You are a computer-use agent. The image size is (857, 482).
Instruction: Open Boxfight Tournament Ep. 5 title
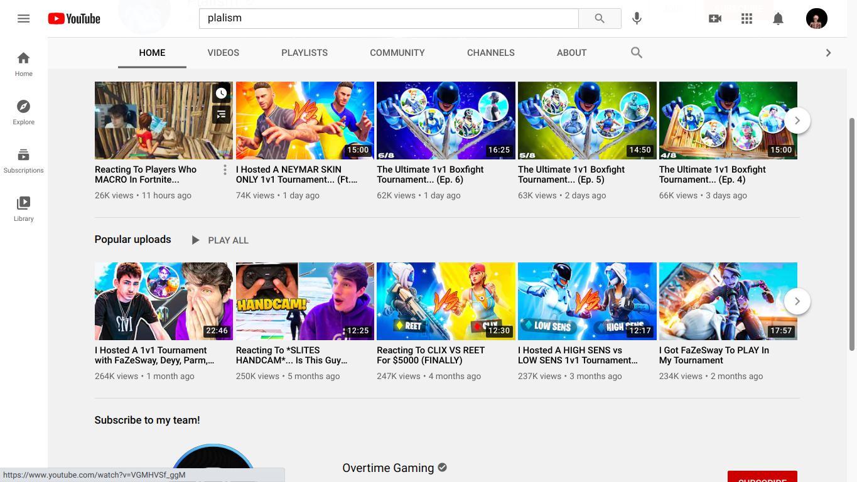tap(571, 174)
